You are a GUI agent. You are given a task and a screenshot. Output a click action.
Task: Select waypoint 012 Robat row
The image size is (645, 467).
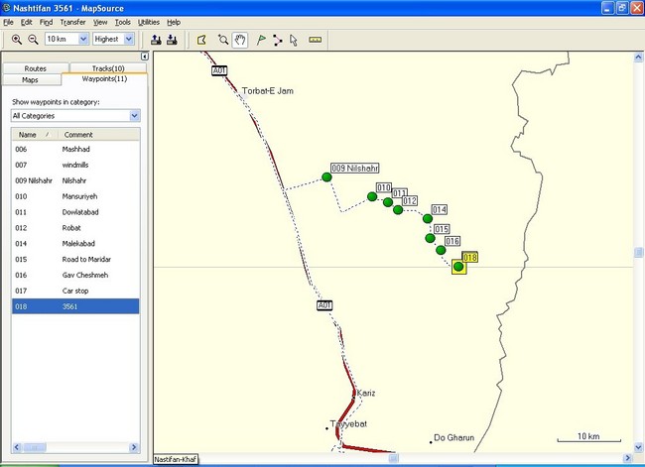point(75,228)
